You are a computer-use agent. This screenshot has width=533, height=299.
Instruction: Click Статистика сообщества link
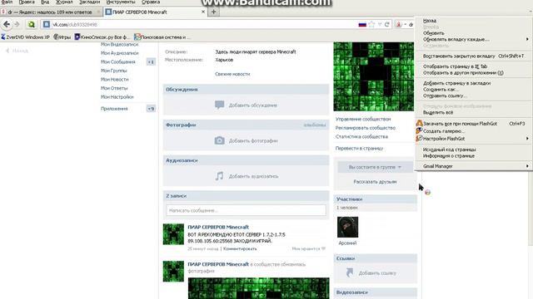pyautogui.click(x=361, y=136)
